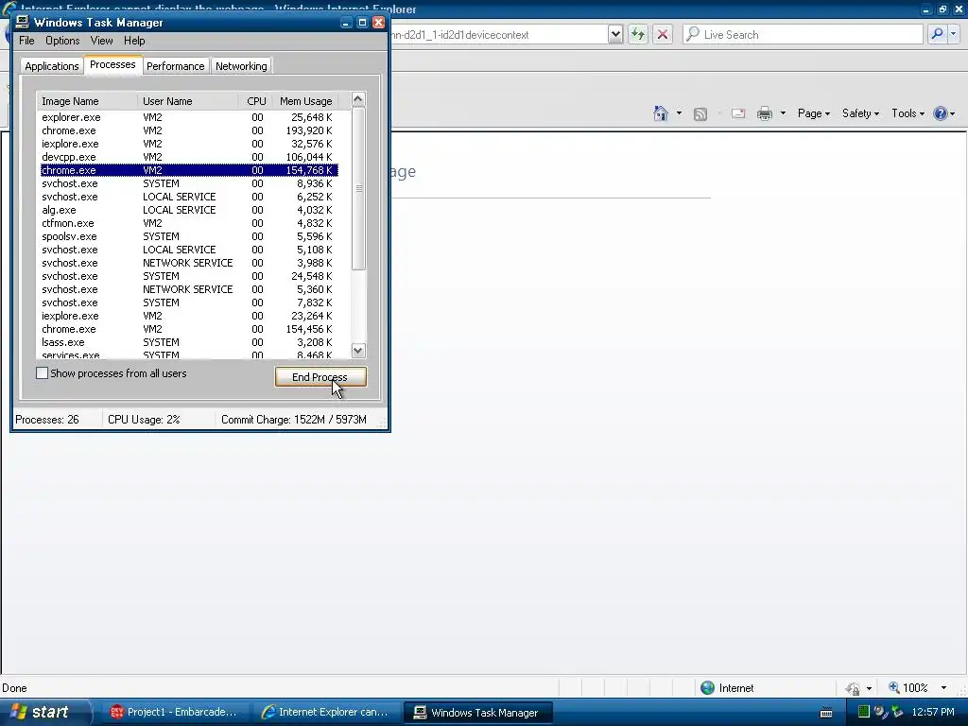Select iexplore.exe using 23,264 K

(x=189, y=316)
